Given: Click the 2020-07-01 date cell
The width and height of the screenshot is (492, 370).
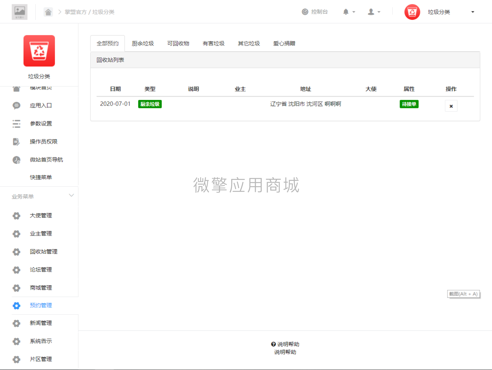Looking at the screenshot, I should click(115, 104).
